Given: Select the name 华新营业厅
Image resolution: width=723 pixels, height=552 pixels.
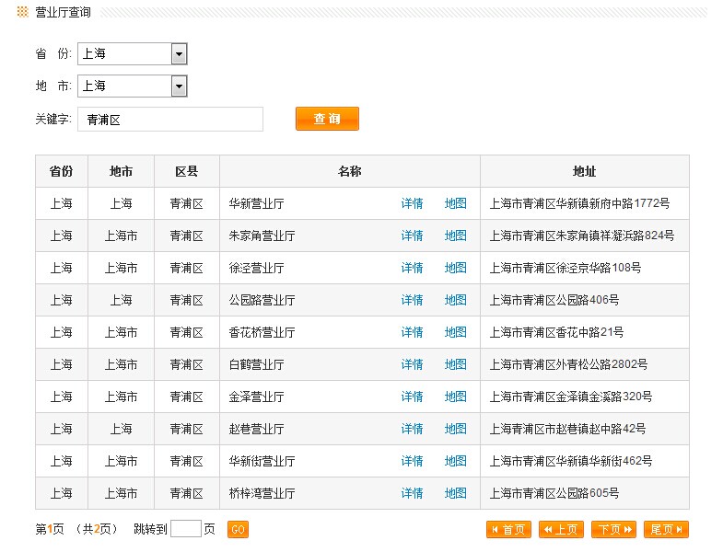Looking at the screenshot, I should point(256,203).
